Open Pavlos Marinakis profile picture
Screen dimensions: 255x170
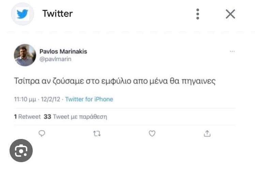coord(25,55)
